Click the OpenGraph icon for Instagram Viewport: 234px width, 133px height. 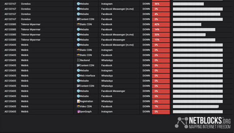pos(79,112)
